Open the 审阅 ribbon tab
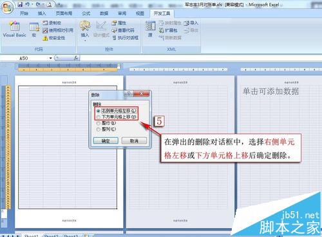The image size is (322, 237). point(122,14)
